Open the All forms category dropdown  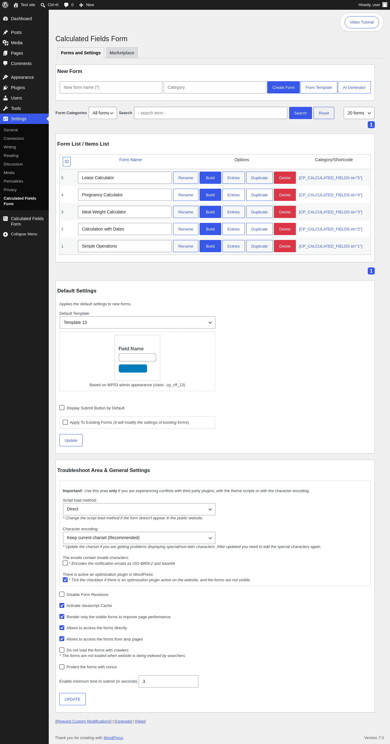(x=103, y=113)
